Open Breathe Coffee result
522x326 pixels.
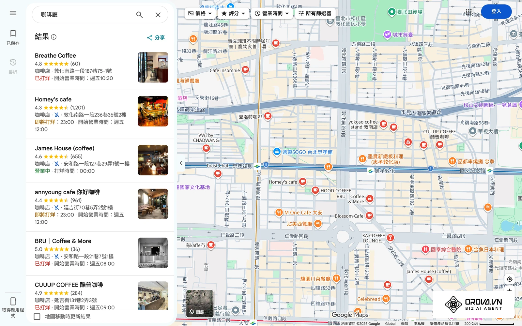point(100,67)
